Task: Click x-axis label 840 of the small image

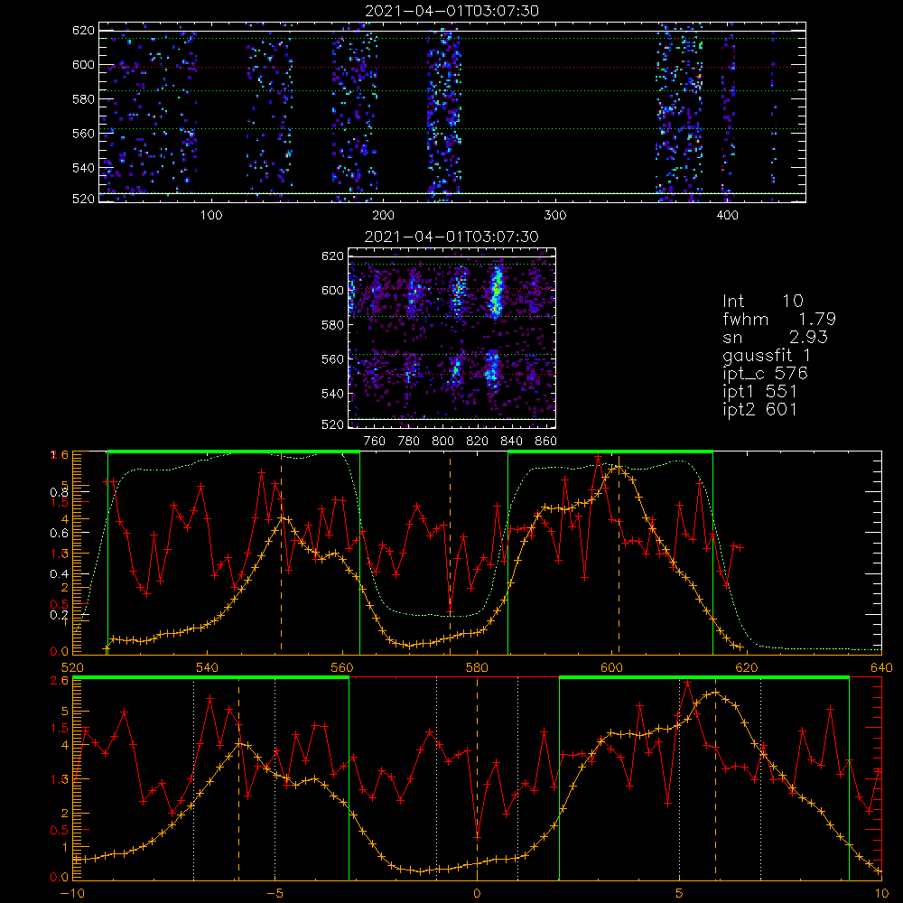Action: click(x=511, y=442)
